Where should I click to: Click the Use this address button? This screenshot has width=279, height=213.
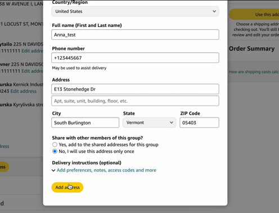[254, 15]
